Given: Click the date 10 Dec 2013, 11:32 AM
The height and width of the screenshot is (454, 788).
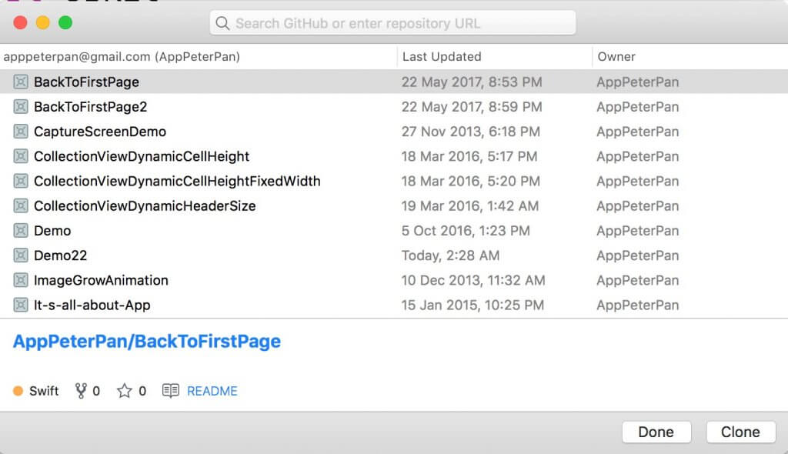Looking at the screenshot, I should 473,280.
